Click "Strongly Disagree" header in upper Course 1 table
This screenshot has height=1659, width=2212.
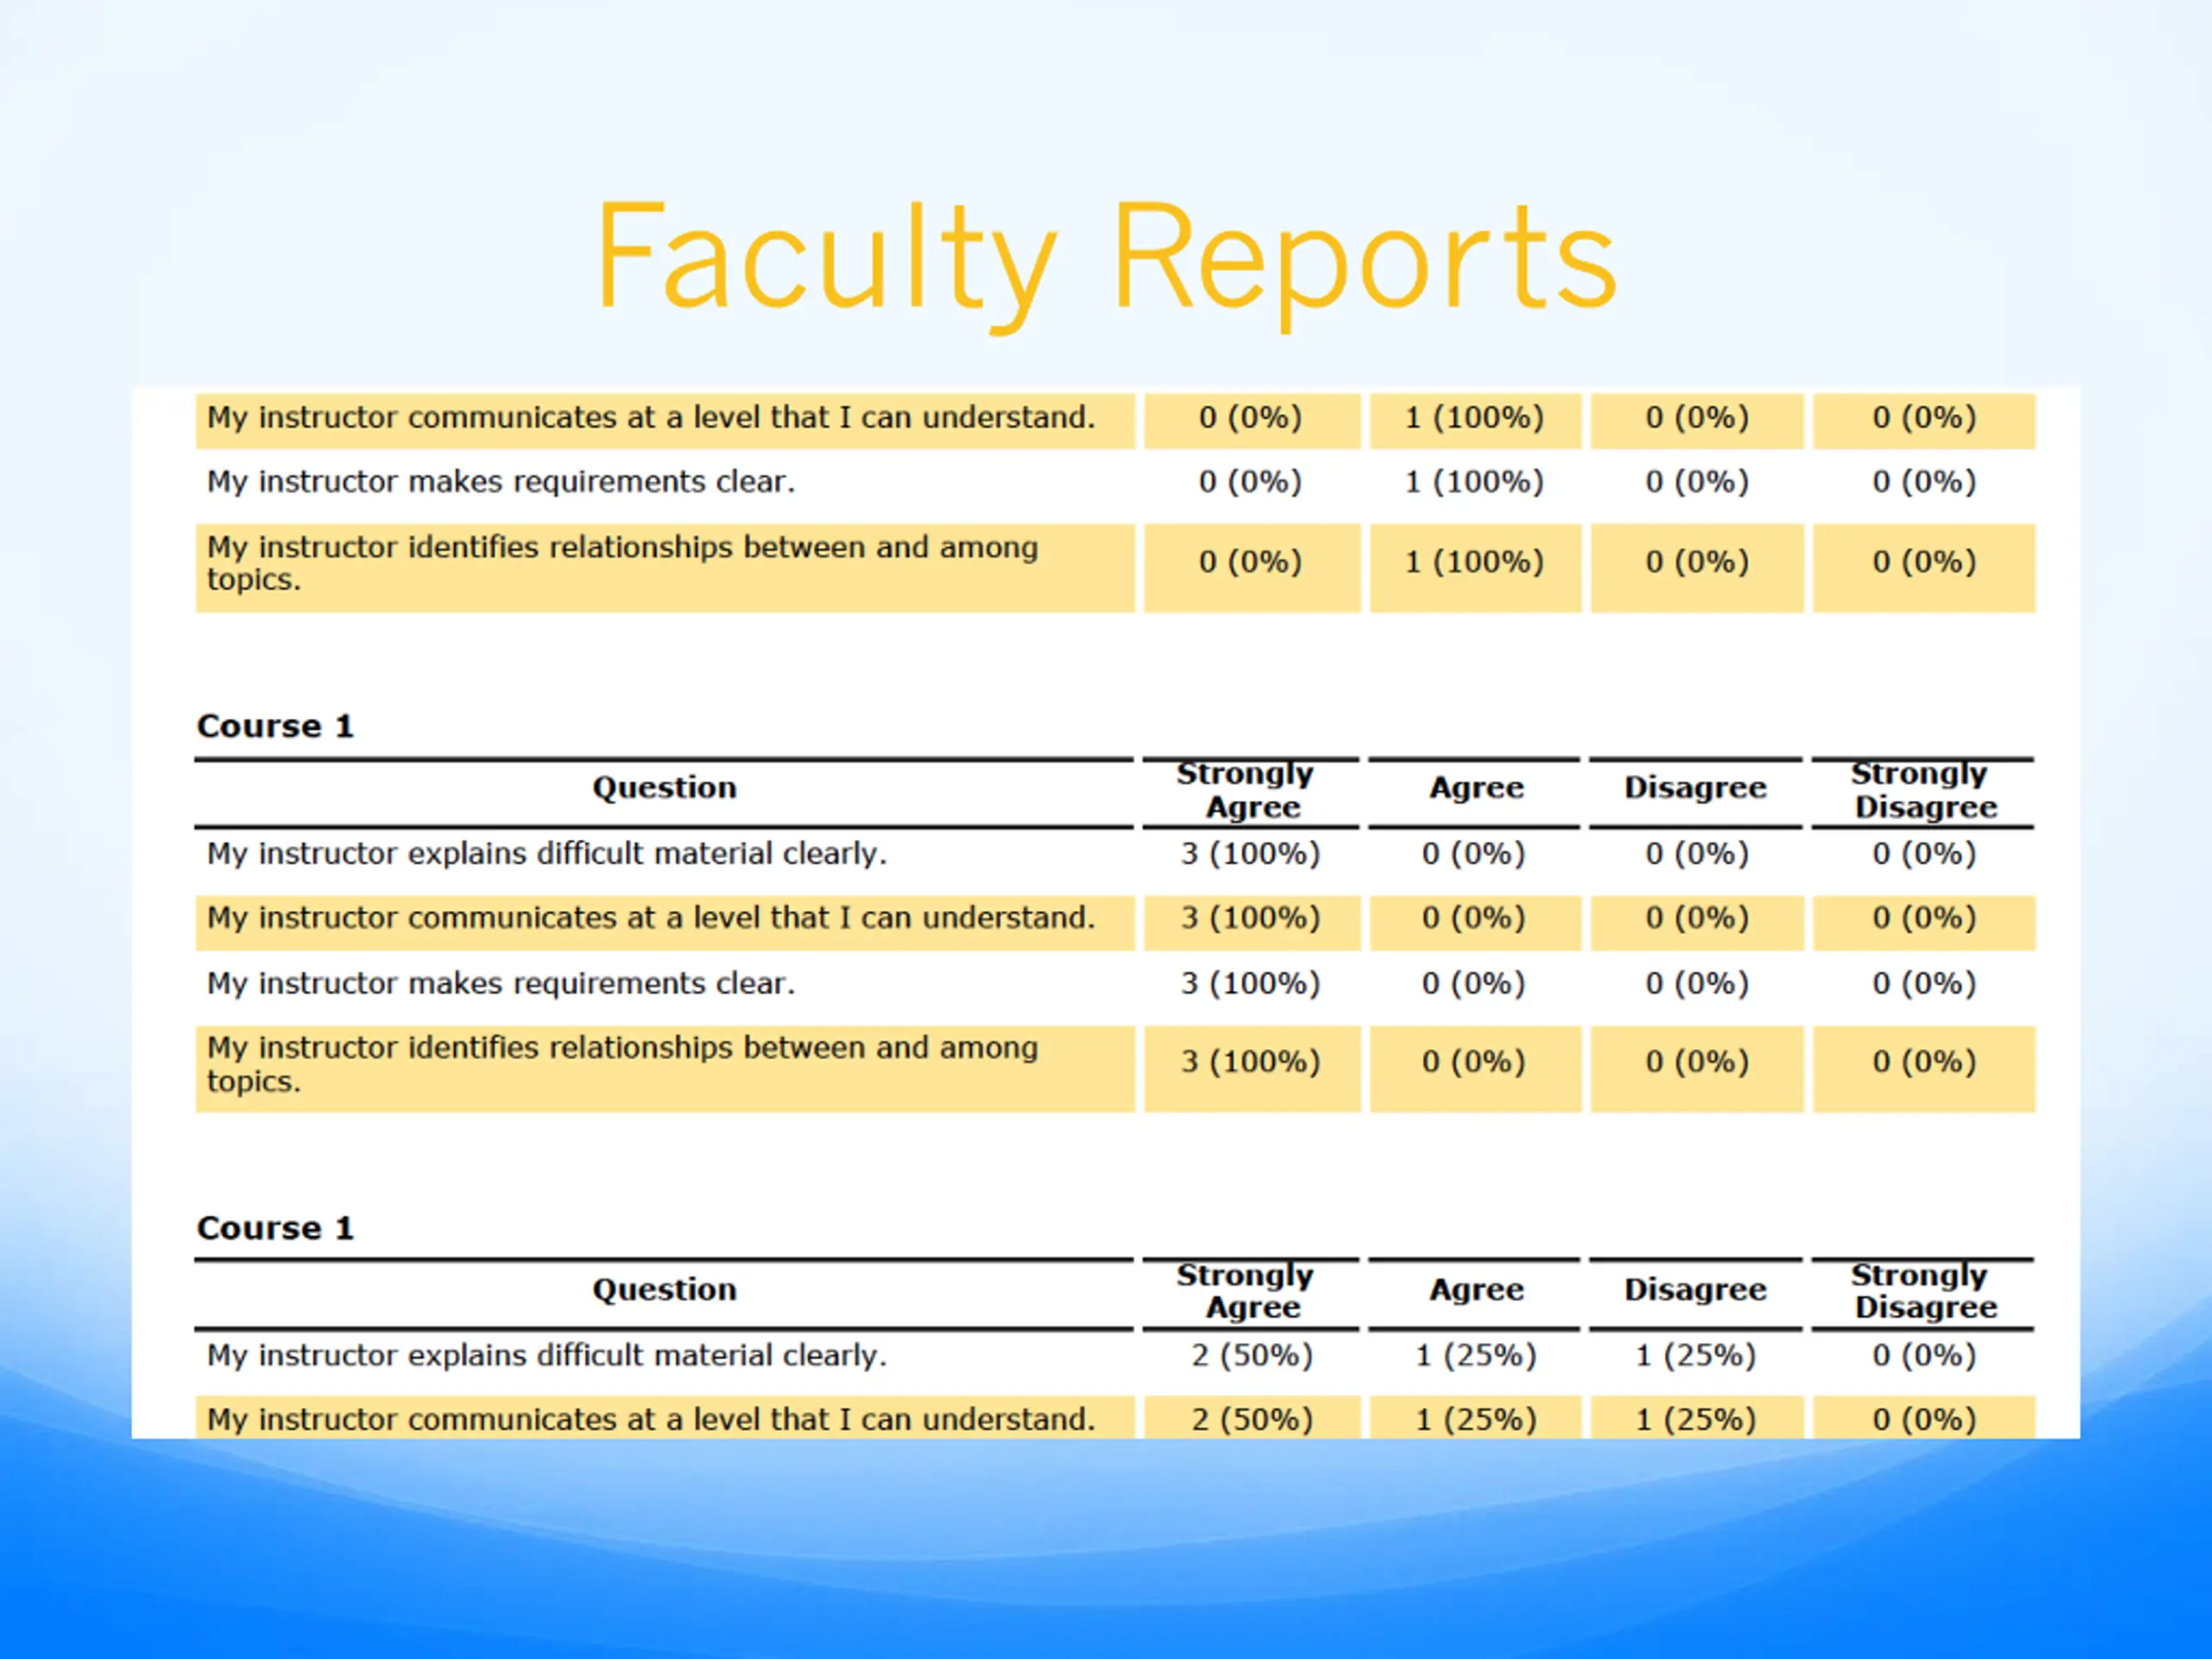pyautogui.click(x=1923, y=790)
